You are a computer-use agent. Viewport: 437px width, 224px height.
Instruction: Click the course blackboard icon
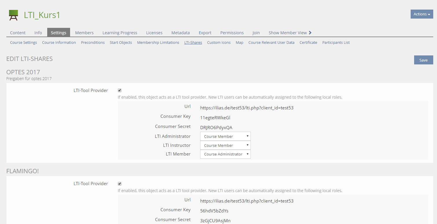click(x=13, y=15)
